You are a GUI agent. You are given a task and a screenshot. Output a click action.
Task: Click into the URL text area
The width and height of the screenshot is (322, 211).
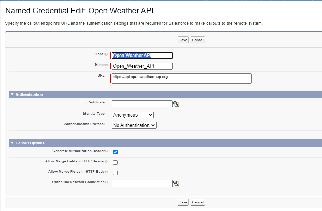coord(182,79)
